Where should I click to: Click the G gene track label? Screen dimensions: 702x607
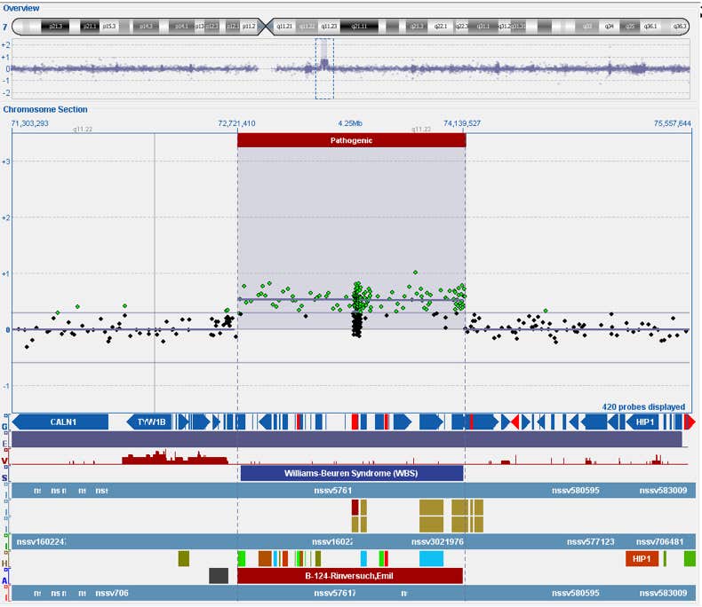[x=5, y=427]
